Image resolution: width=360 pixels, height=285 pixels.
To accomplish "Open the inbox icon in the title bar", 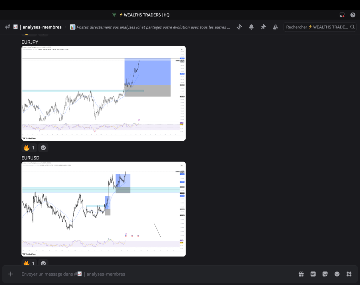I will pyautogui.click(x=342, y=15).
